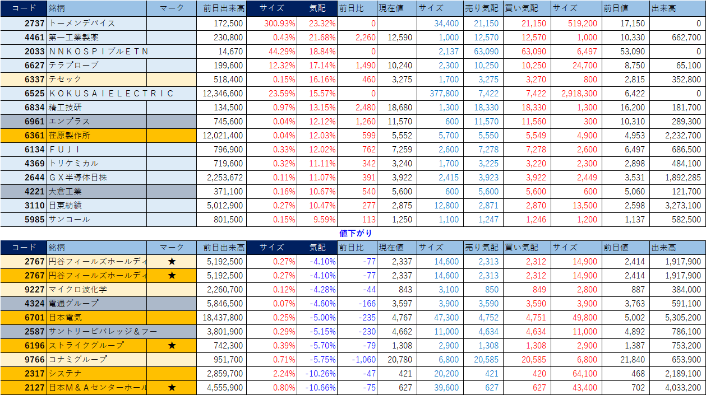Click the star mark in the ストライクグループ row
The image size is (706, 395).
(x=172, y=345)
